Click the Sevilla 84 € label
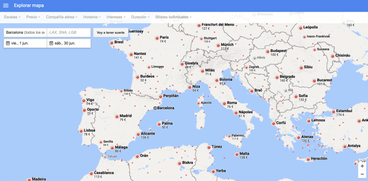Screen dimensions: 368x181 pos(108,143)
